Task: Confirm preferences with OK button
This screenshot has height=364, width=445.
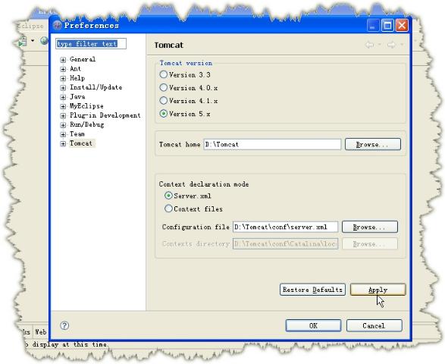Action: [313, 325]
